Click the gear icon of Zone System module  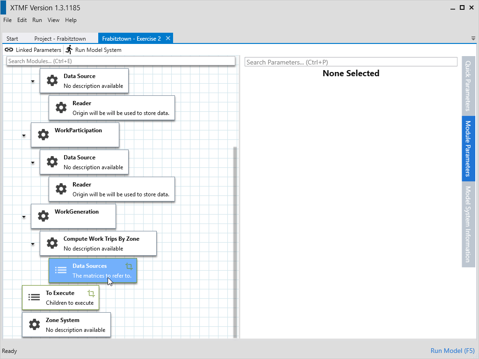(34, 324)
